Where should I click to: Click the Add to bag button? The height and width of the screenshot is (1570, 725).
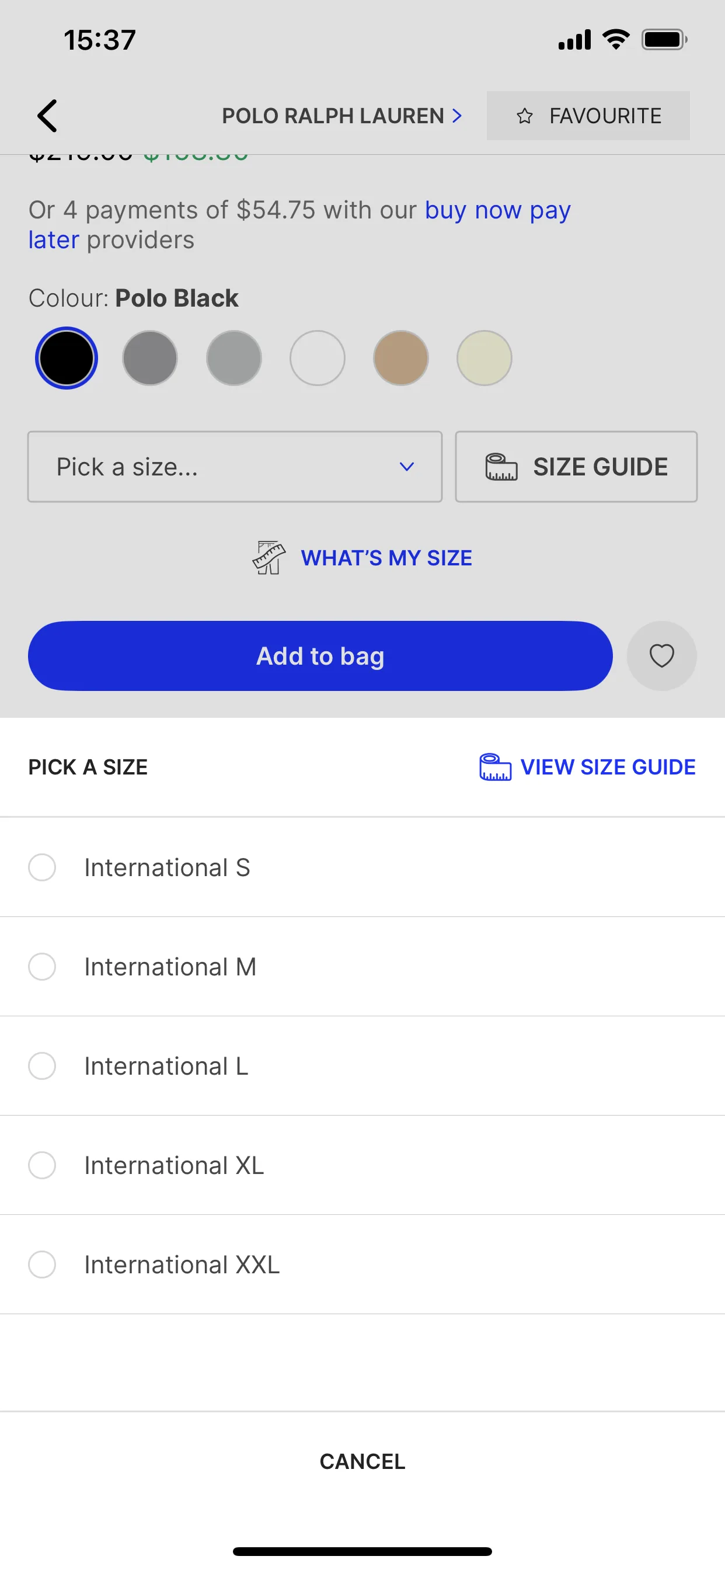coord(320,656)
